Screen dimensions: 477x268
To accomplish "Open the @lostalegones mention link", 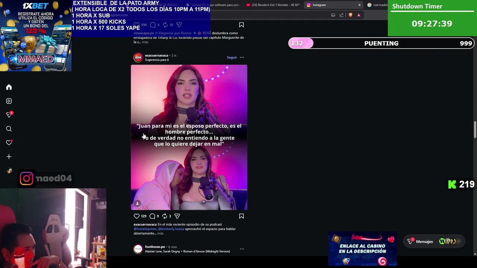I will [x=145, y=229].
